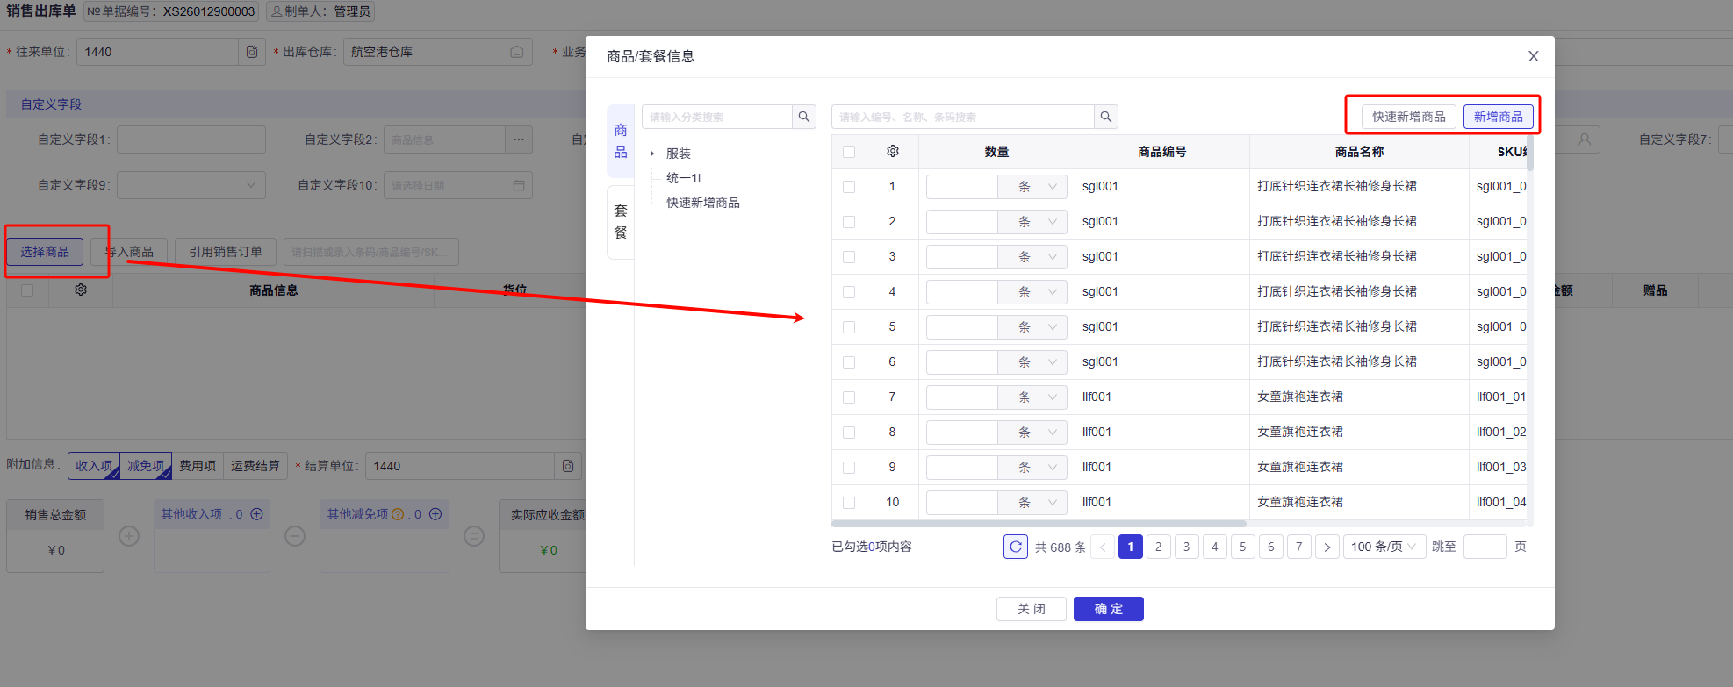
Task: Check the checkbox for row 4
Action: [x=849, y=292]
